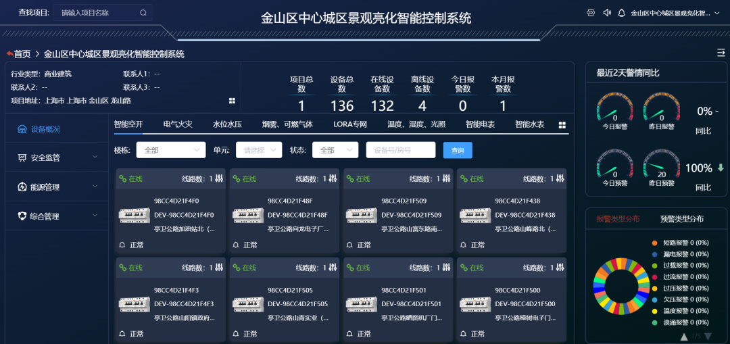Open the settings gear icon in header
This screenshot has height=344, width=730.
591,13
